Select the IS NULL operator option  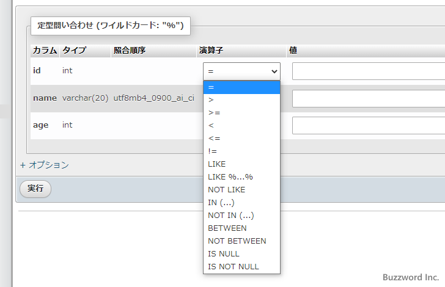point(241,253)
